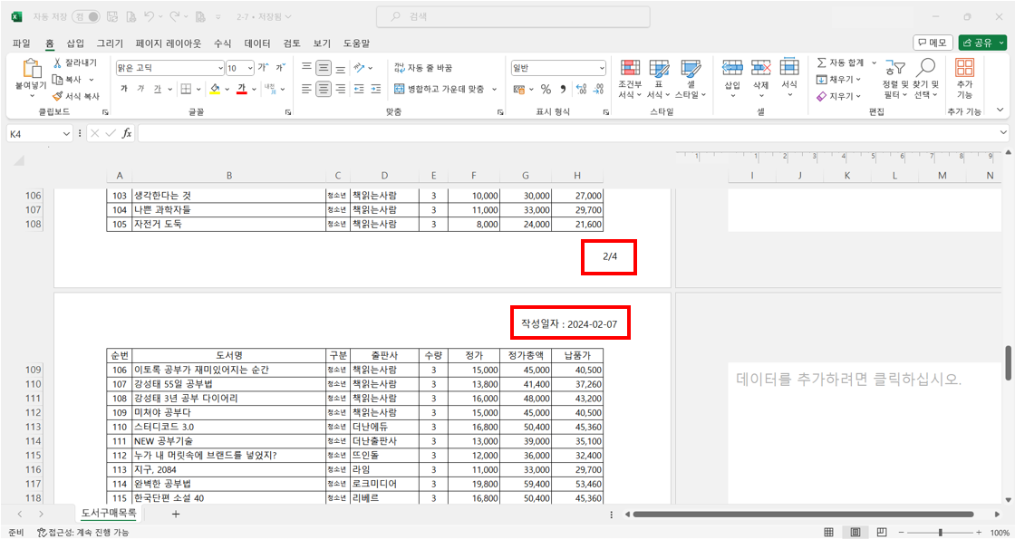Click the Decrease Indent icon

click(359, 89)
